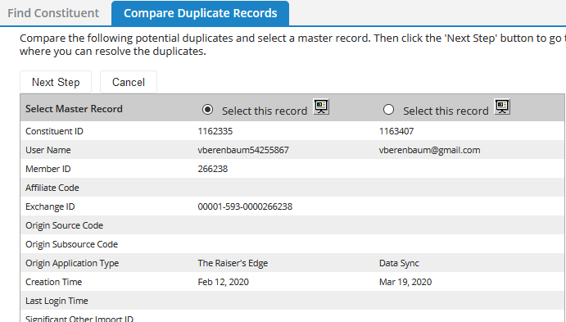
Task: Click the Select Master Record header label
Action: (74, 109)
